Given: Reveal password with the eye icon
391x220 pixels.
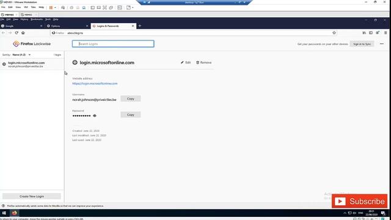Looking at the screenshot, I should tap(95, 116).
